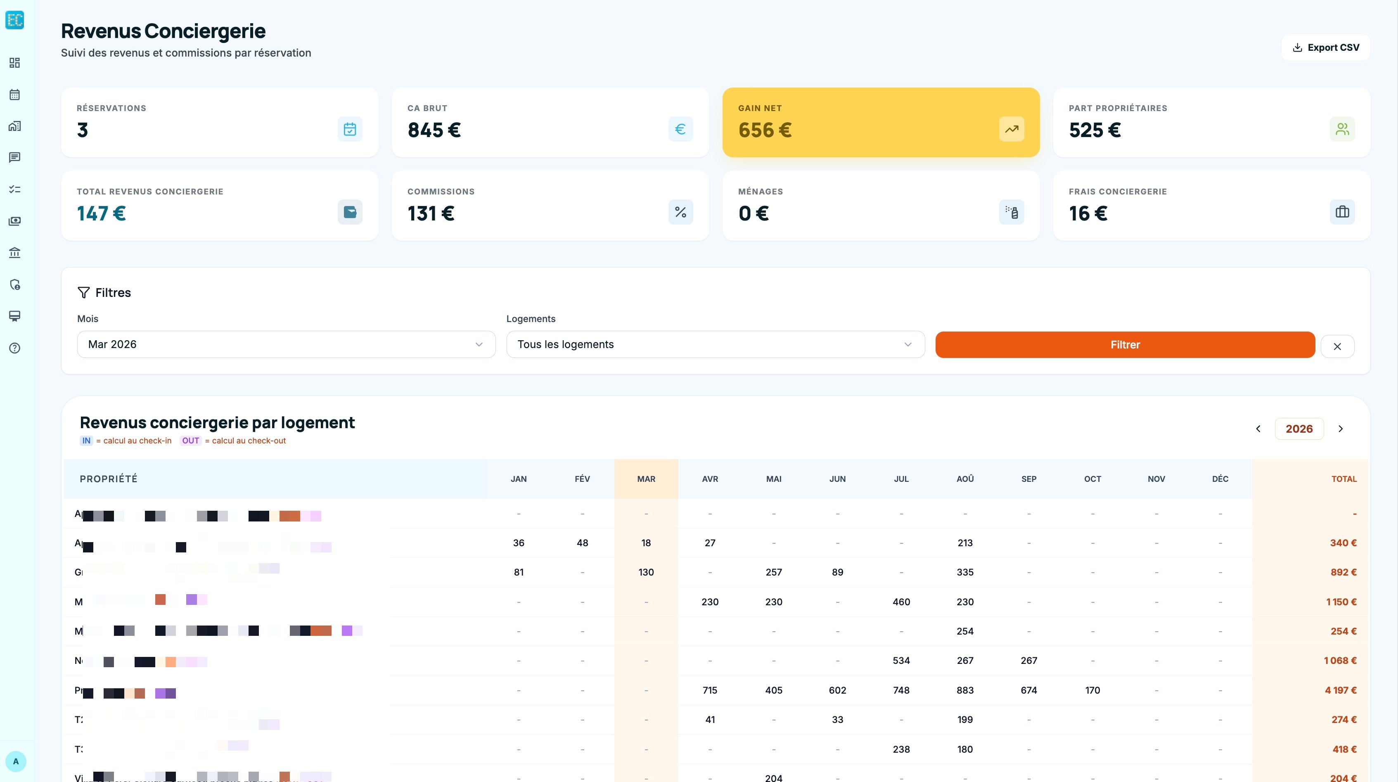Click the certificate icon in sidebar
The width and height of the screenshot is (1398, 782).
coord(14,316)
